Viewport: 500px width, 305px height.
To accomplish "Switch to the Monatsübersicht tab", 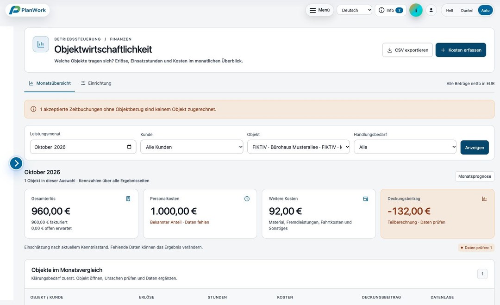I will [x=50, y=83].
